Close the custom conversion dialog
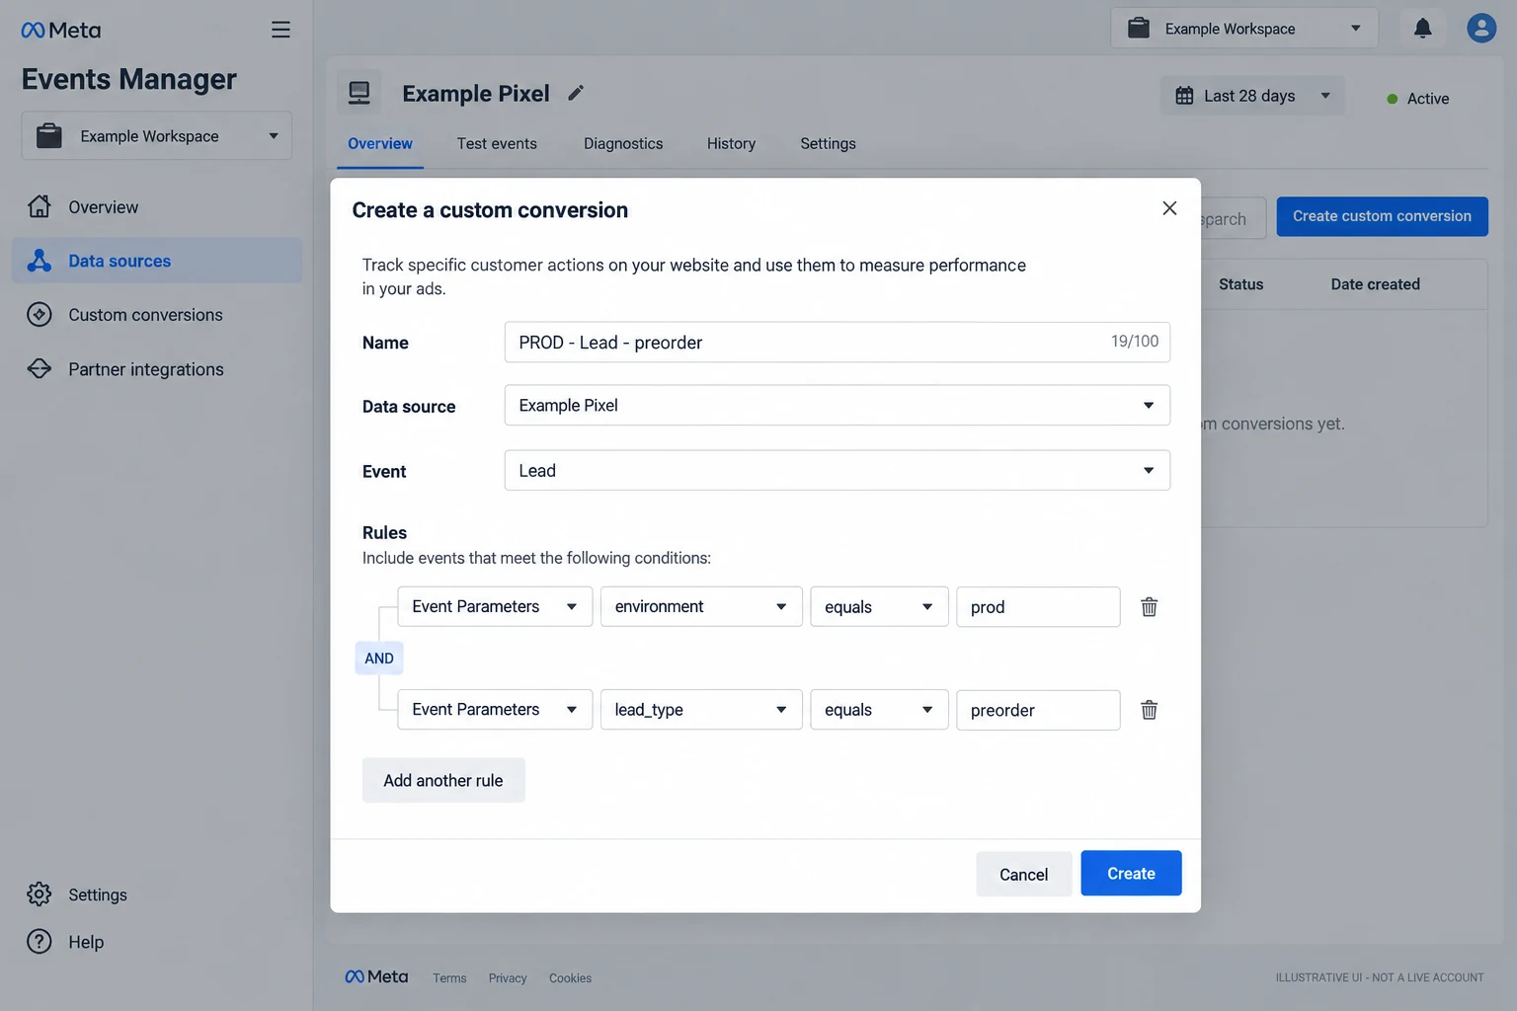The height and width of the screenshot is (1011, 1517). (1169, 208)
